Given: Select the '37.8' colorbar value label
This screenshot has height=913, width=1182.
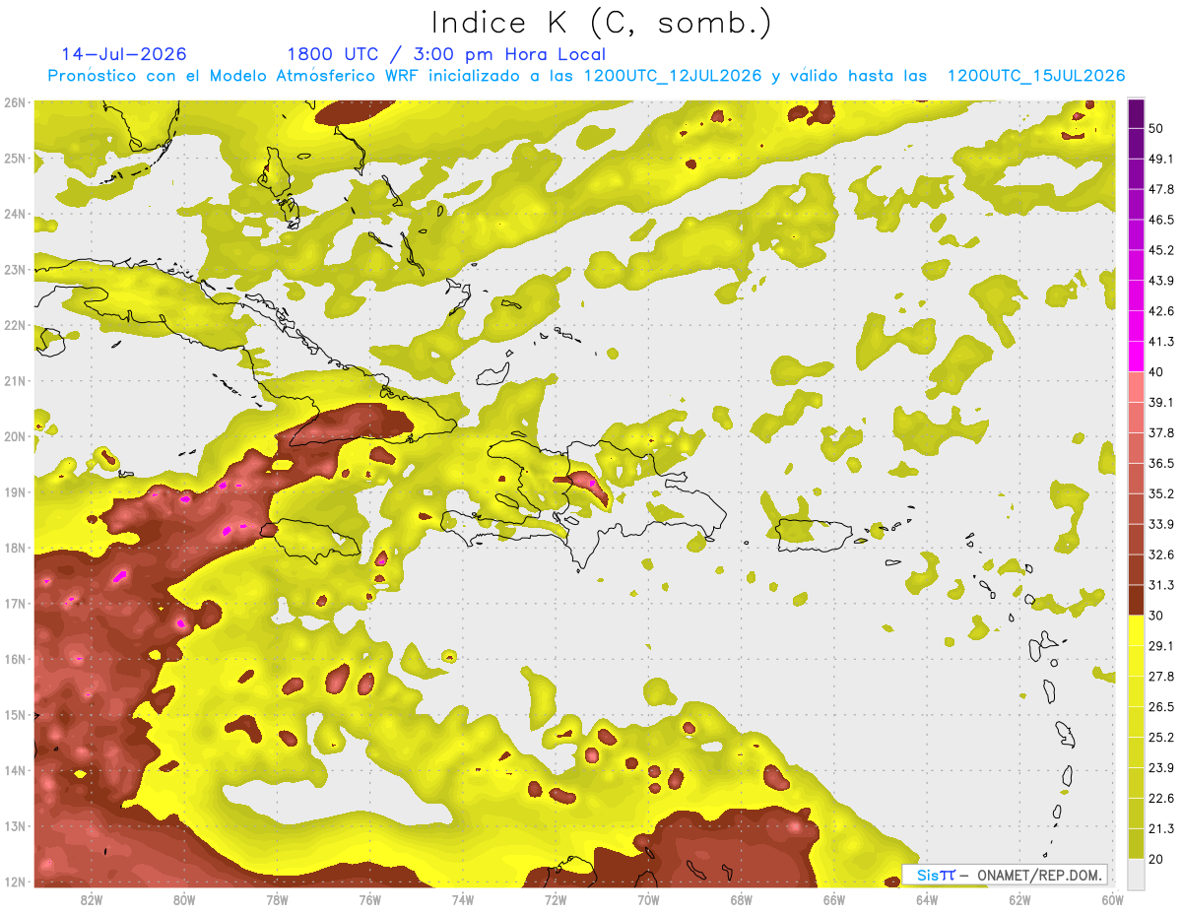Looking at the screenshot, I should (1161, 432).
